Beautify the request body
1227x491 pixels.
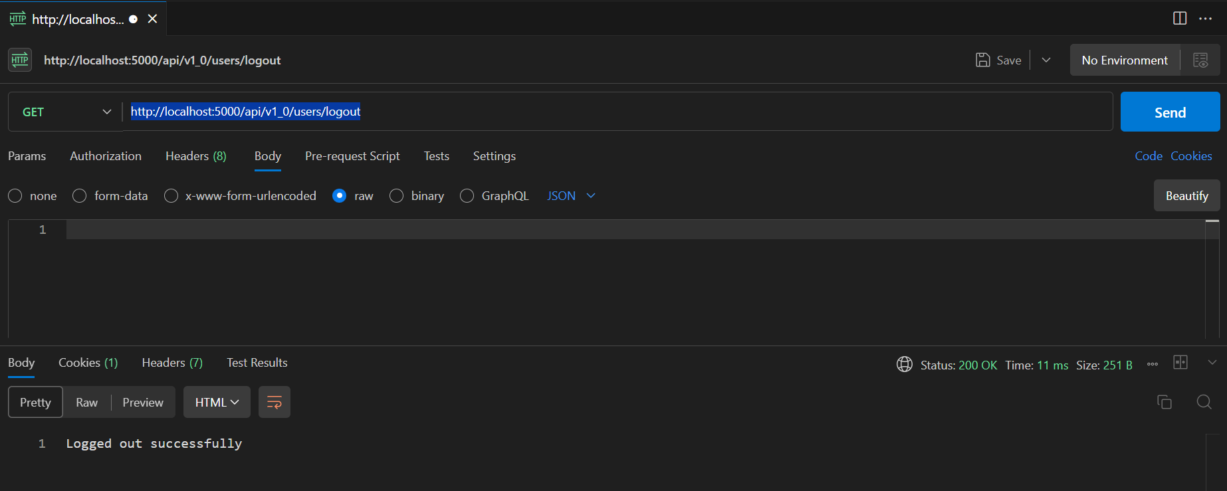[x=1187, y=195]
